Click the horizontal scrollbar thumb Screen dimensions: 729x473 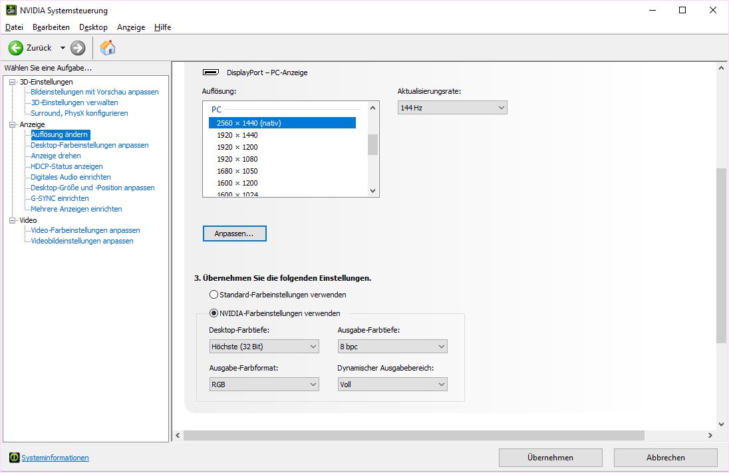coord(414,436)
